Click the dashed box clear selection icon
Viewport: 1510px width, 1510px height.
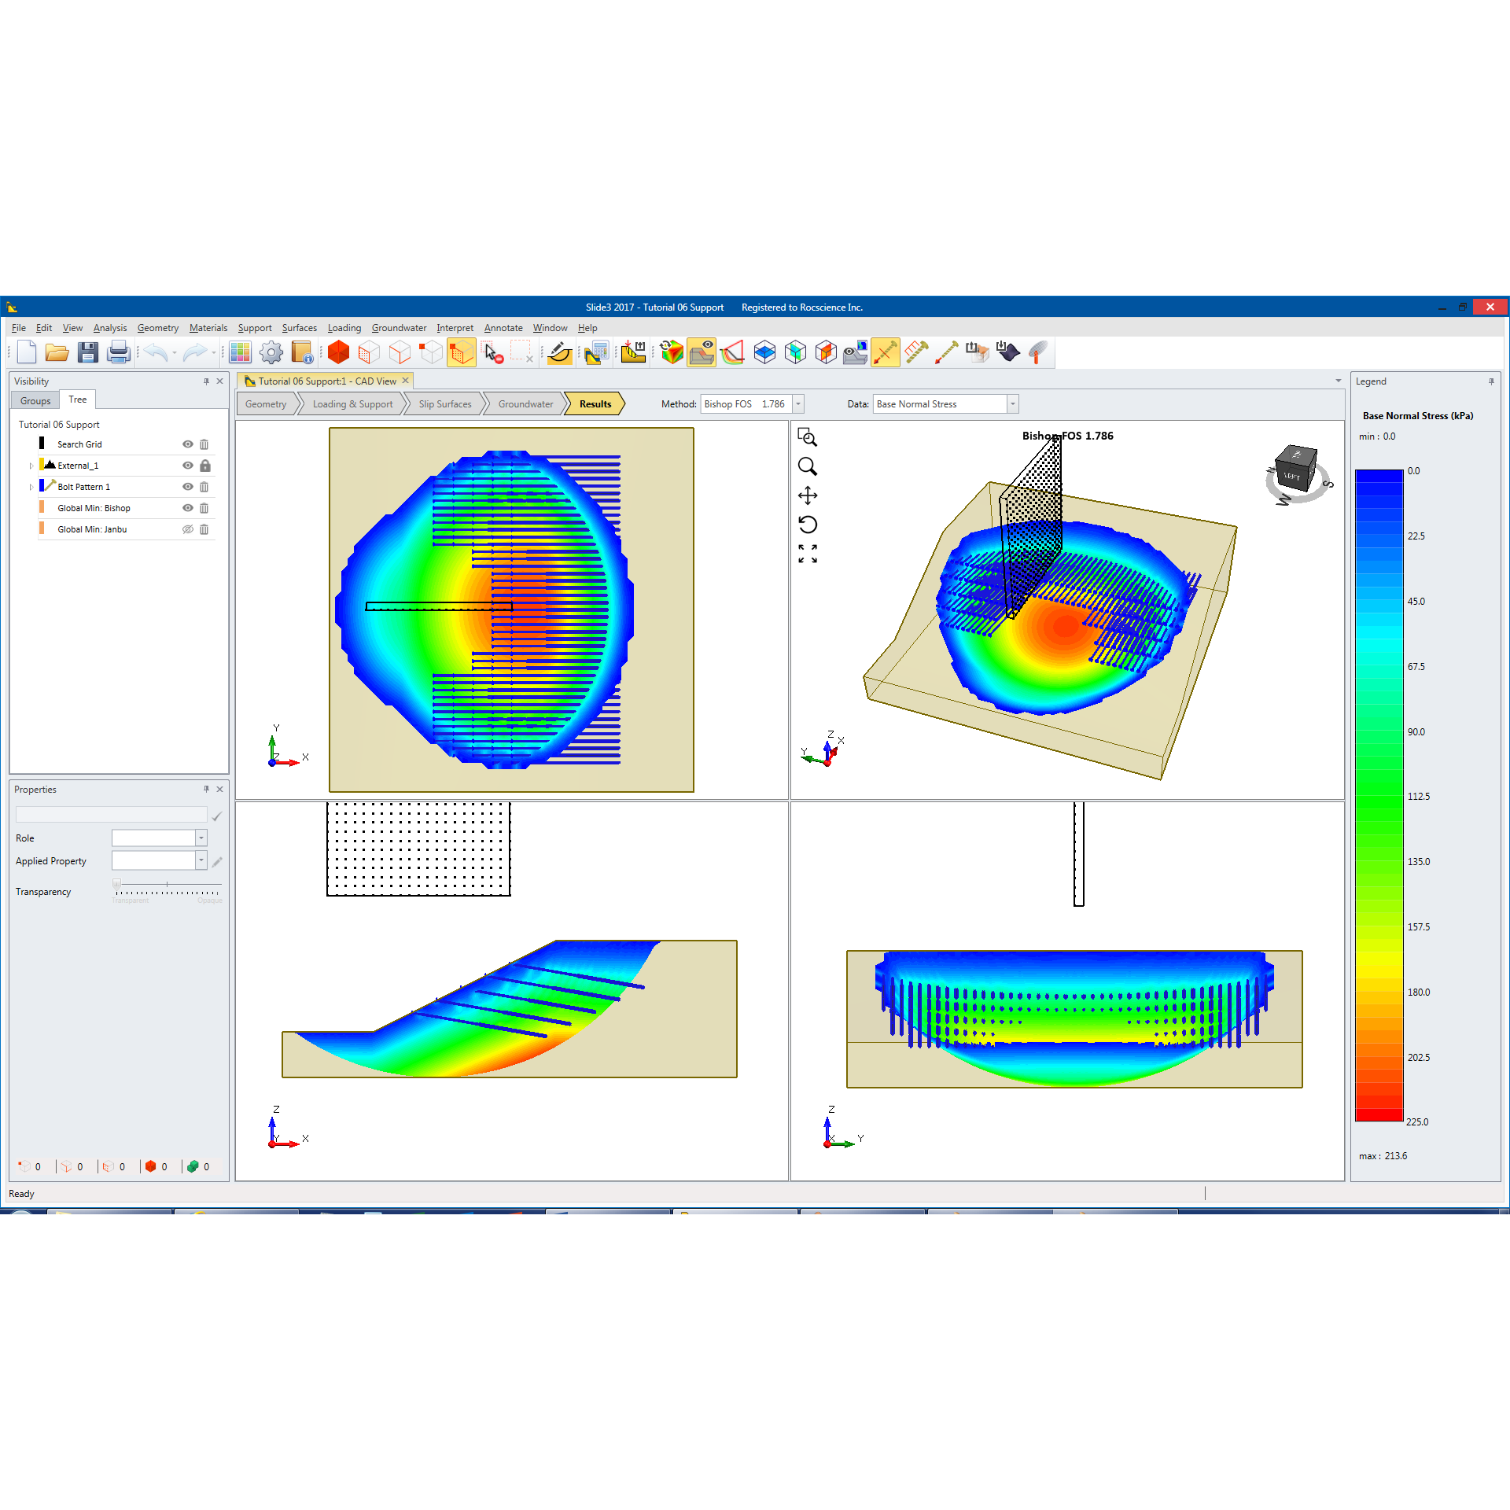(522, 352)
